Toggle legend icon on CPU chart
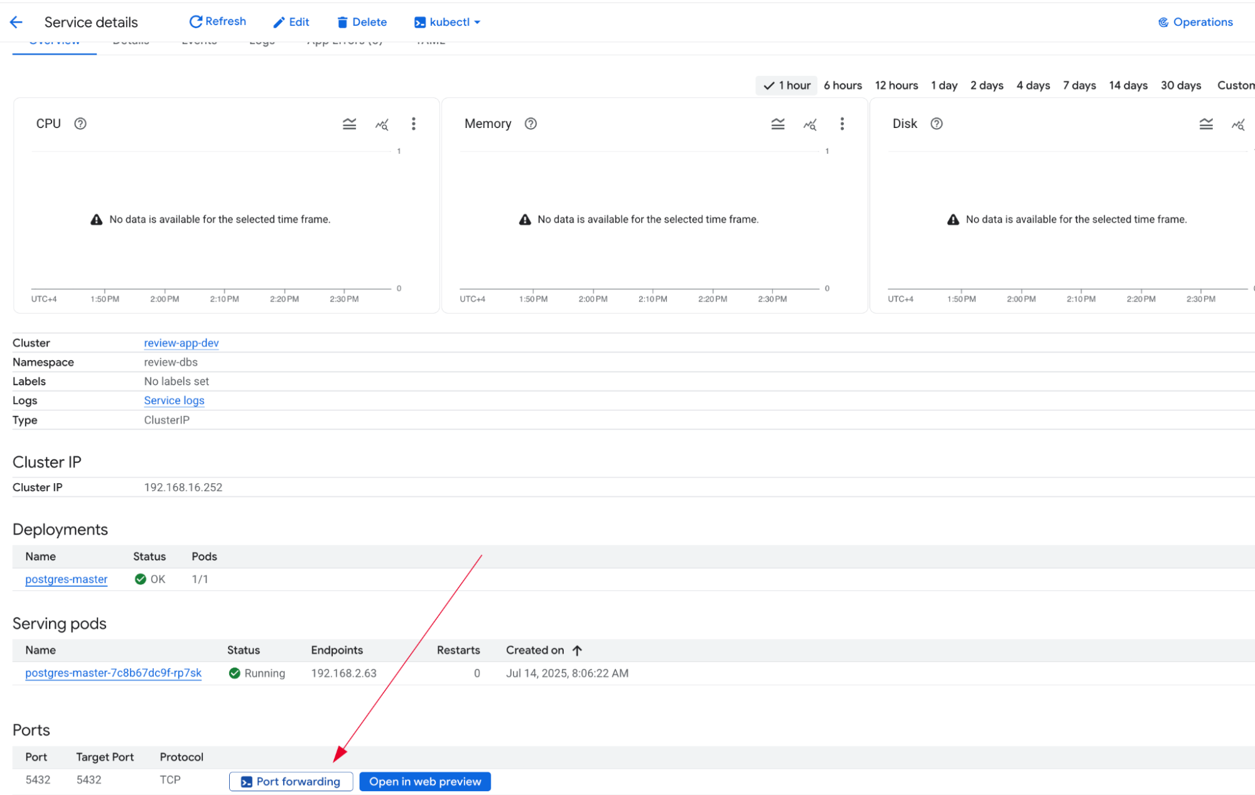Viewport: 1255px width, 795px height. [x=350, y=124]
